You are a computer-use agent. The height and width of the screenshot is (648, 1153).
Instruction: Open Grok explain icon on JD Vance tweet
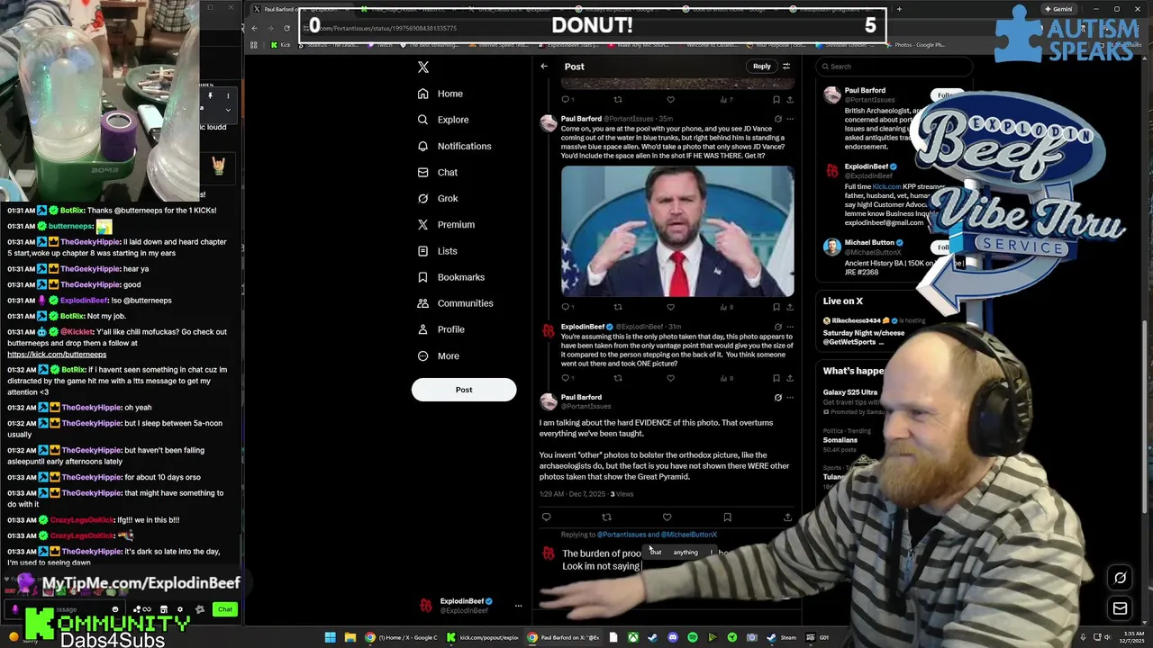[x=778, y=119]
